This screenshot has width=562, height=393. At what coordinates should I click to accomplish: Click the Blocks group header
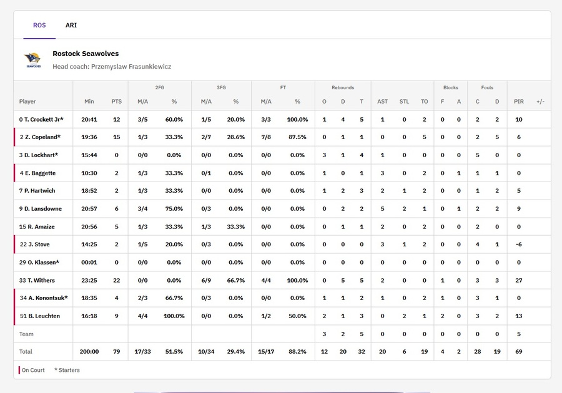click(451, 88)
